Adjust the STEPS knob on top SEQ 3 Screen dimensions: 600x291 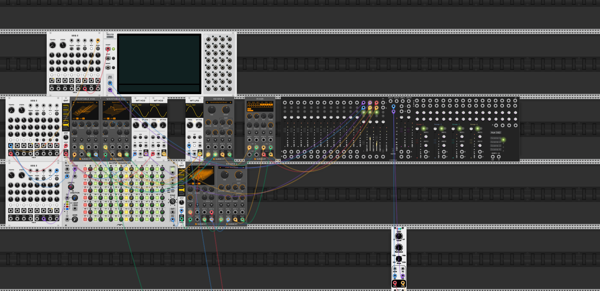pos(63,45)
